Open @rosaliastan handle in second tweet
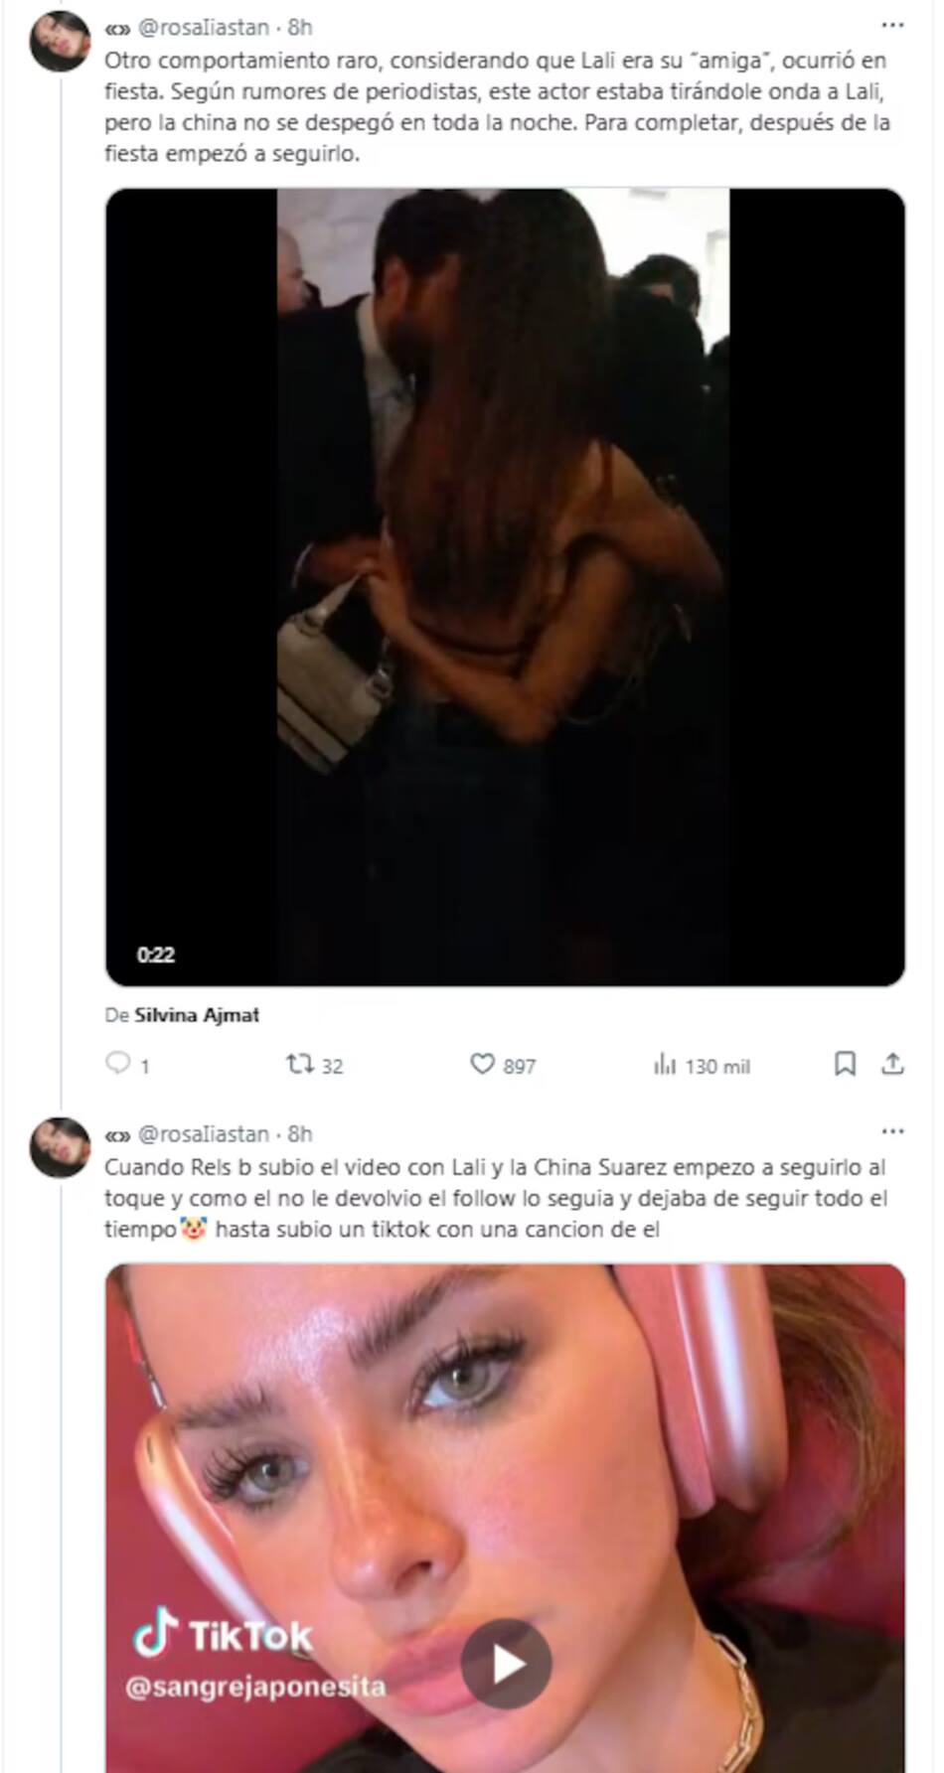 (x=203, y=1133)
